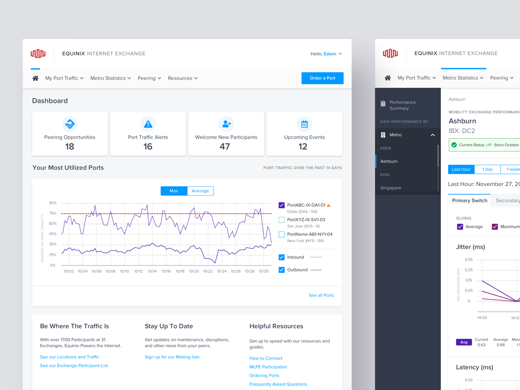
Task: Click the Ashburn breadcrumb text
Action: [457, 99]
